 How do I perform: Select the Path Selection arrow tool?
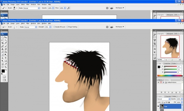[x=2, y=61]
